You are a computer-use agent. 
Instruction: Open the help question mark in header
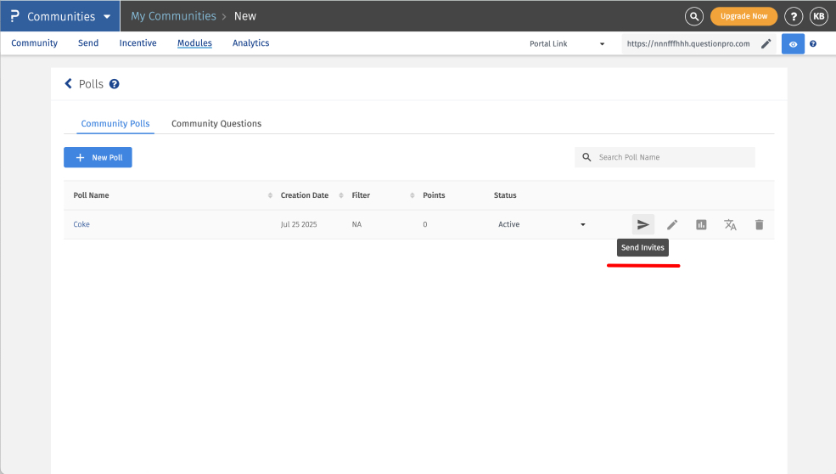794,16
